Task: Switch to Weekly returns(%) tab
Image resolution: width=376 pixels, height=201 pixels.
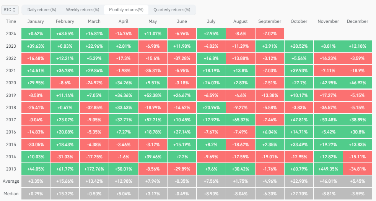Action: click(82, 10)
